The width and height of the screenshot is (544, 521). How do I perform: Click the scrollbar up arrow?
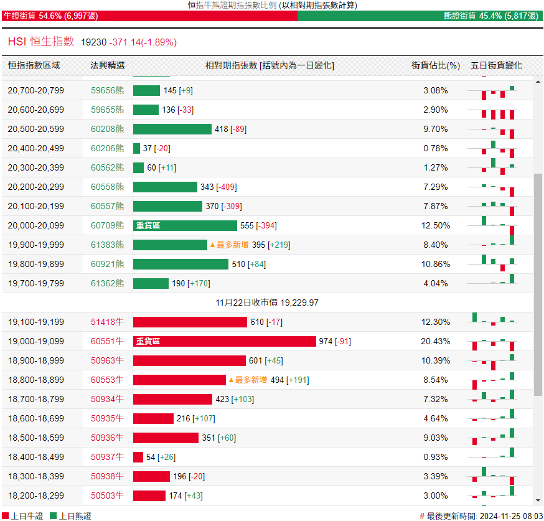tap(538, 80)
